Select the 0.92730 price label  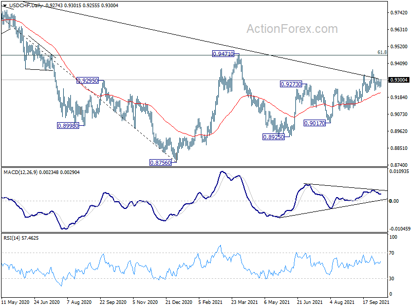point(291,84)
